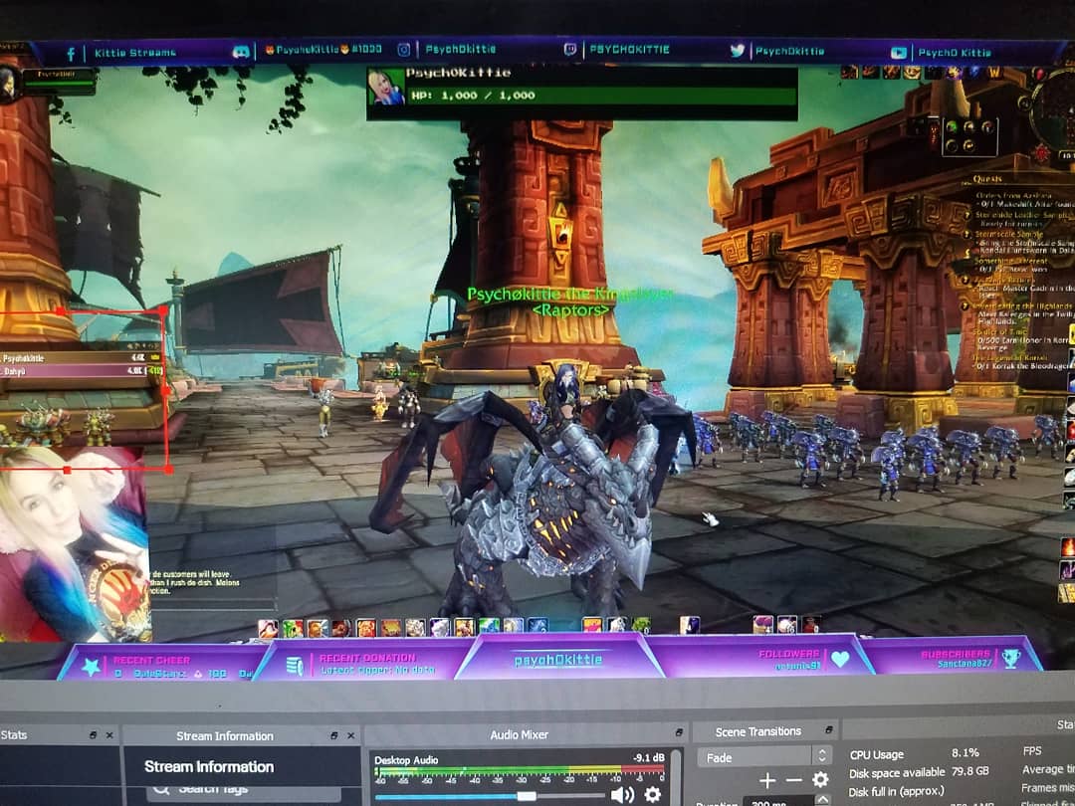Click the Stream Information heading
Image resolution: width=1075 pixels, height=806 pixels.
click(x=209, y=766)
